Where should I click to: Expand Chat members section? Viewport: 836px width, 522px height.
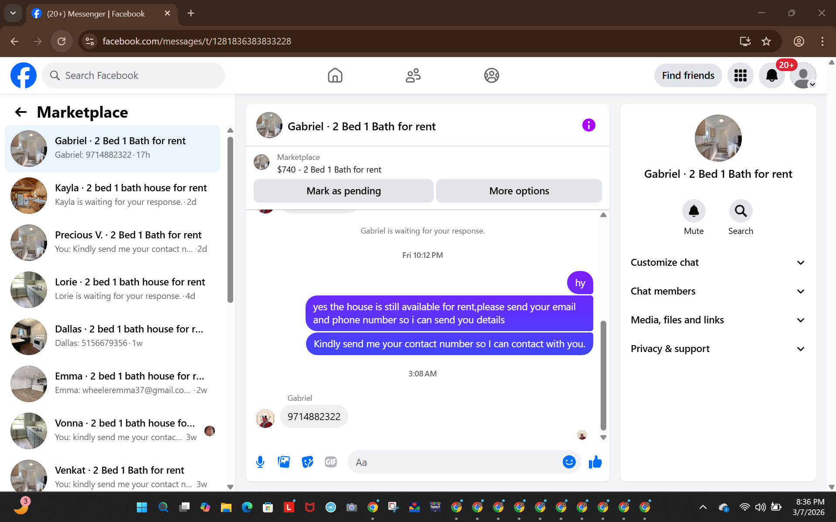[x=718, y=291]
